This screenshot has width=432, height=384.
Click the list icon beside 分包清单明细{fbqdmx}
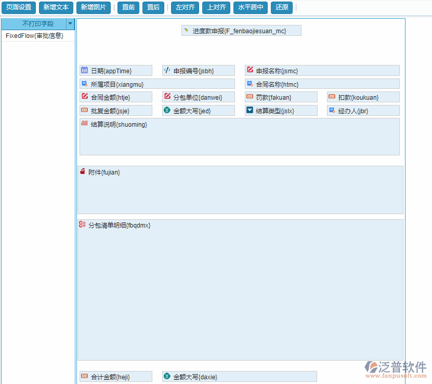pos(83,225)
